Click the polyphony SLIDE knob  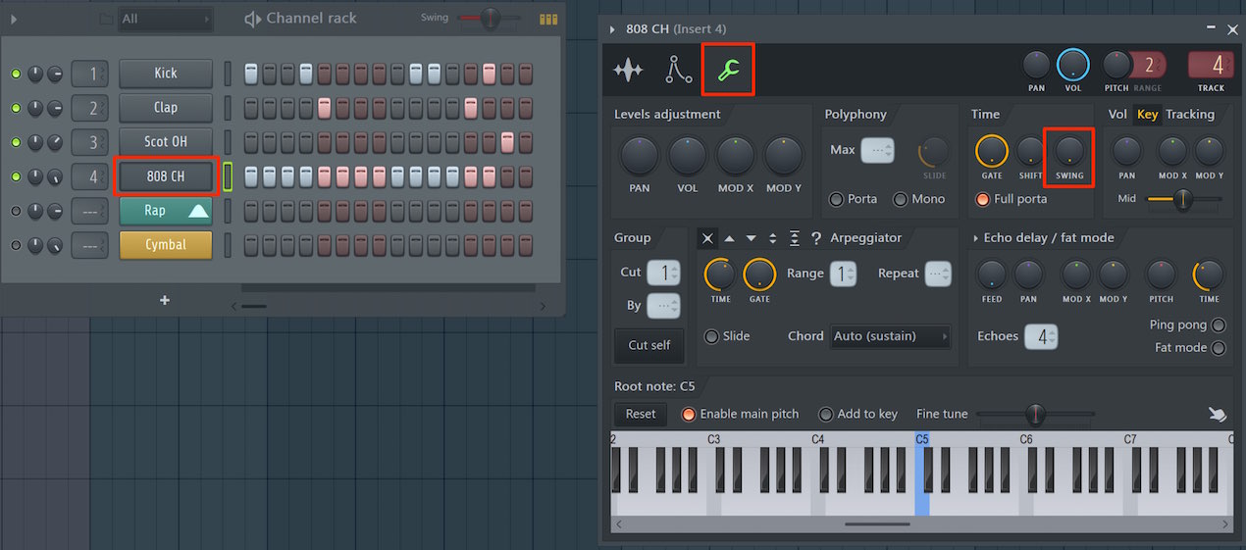click(934, 151)
